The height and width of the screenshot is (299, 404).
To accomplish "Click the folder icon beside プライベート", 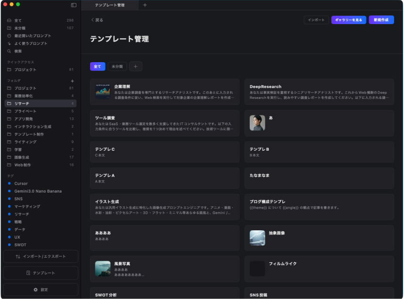I will pos(9,111).
